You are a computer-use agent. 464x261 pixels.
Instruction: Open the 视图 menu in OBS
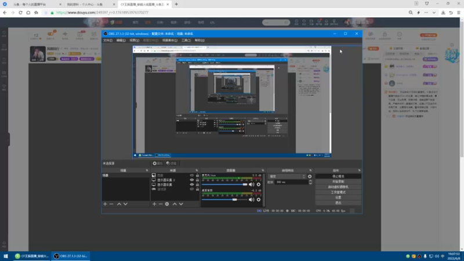click(x=134, y=40)
